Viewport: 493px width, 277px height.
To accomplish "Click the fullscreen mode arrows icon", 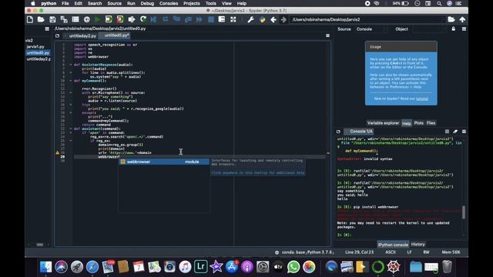I will [x=233, y=19].
